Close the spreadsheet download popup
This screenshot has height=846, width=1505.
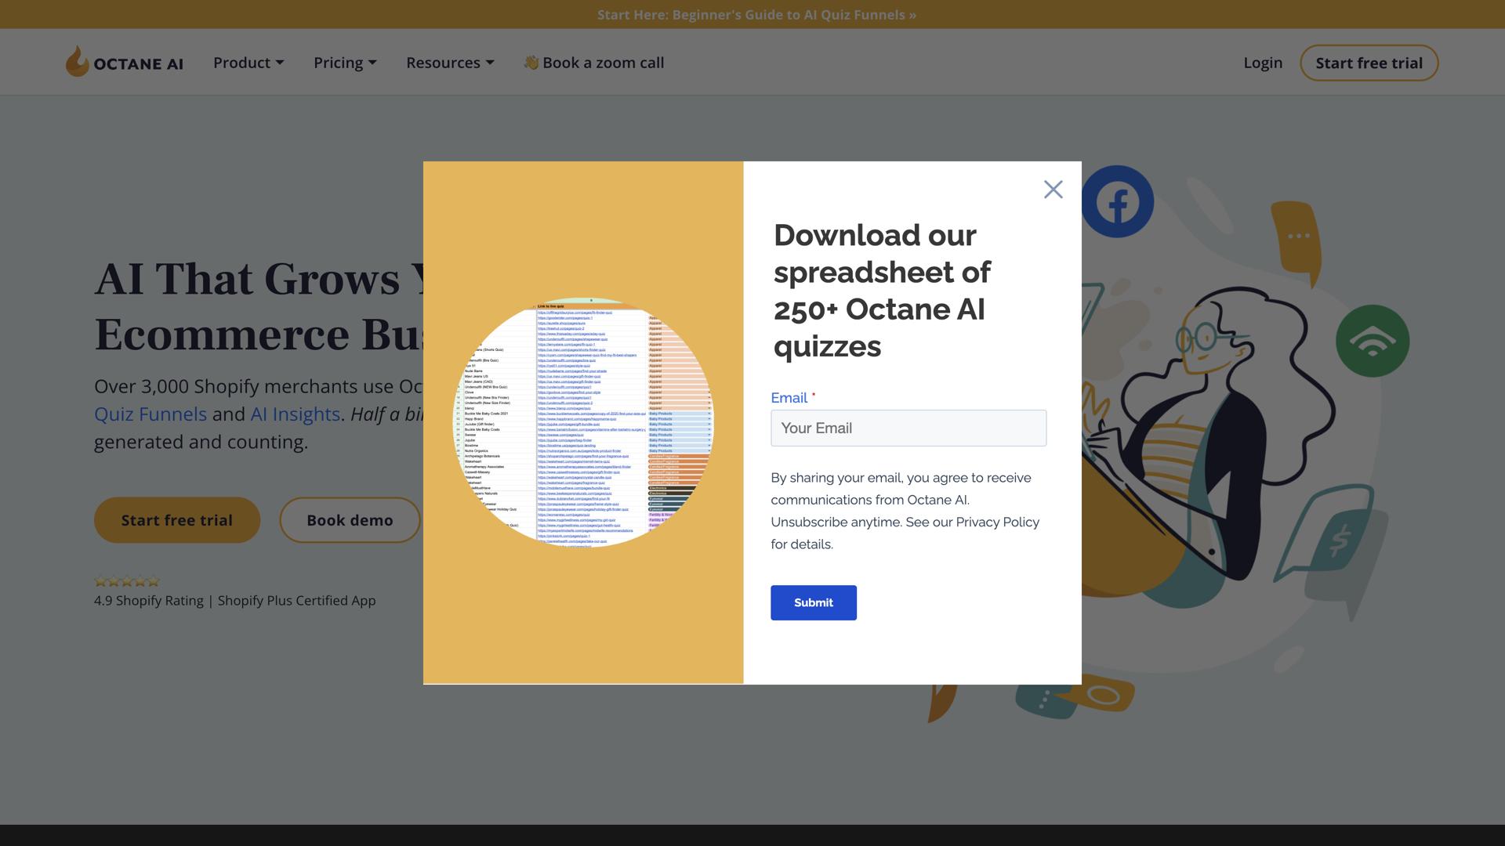pos(1053,190)
